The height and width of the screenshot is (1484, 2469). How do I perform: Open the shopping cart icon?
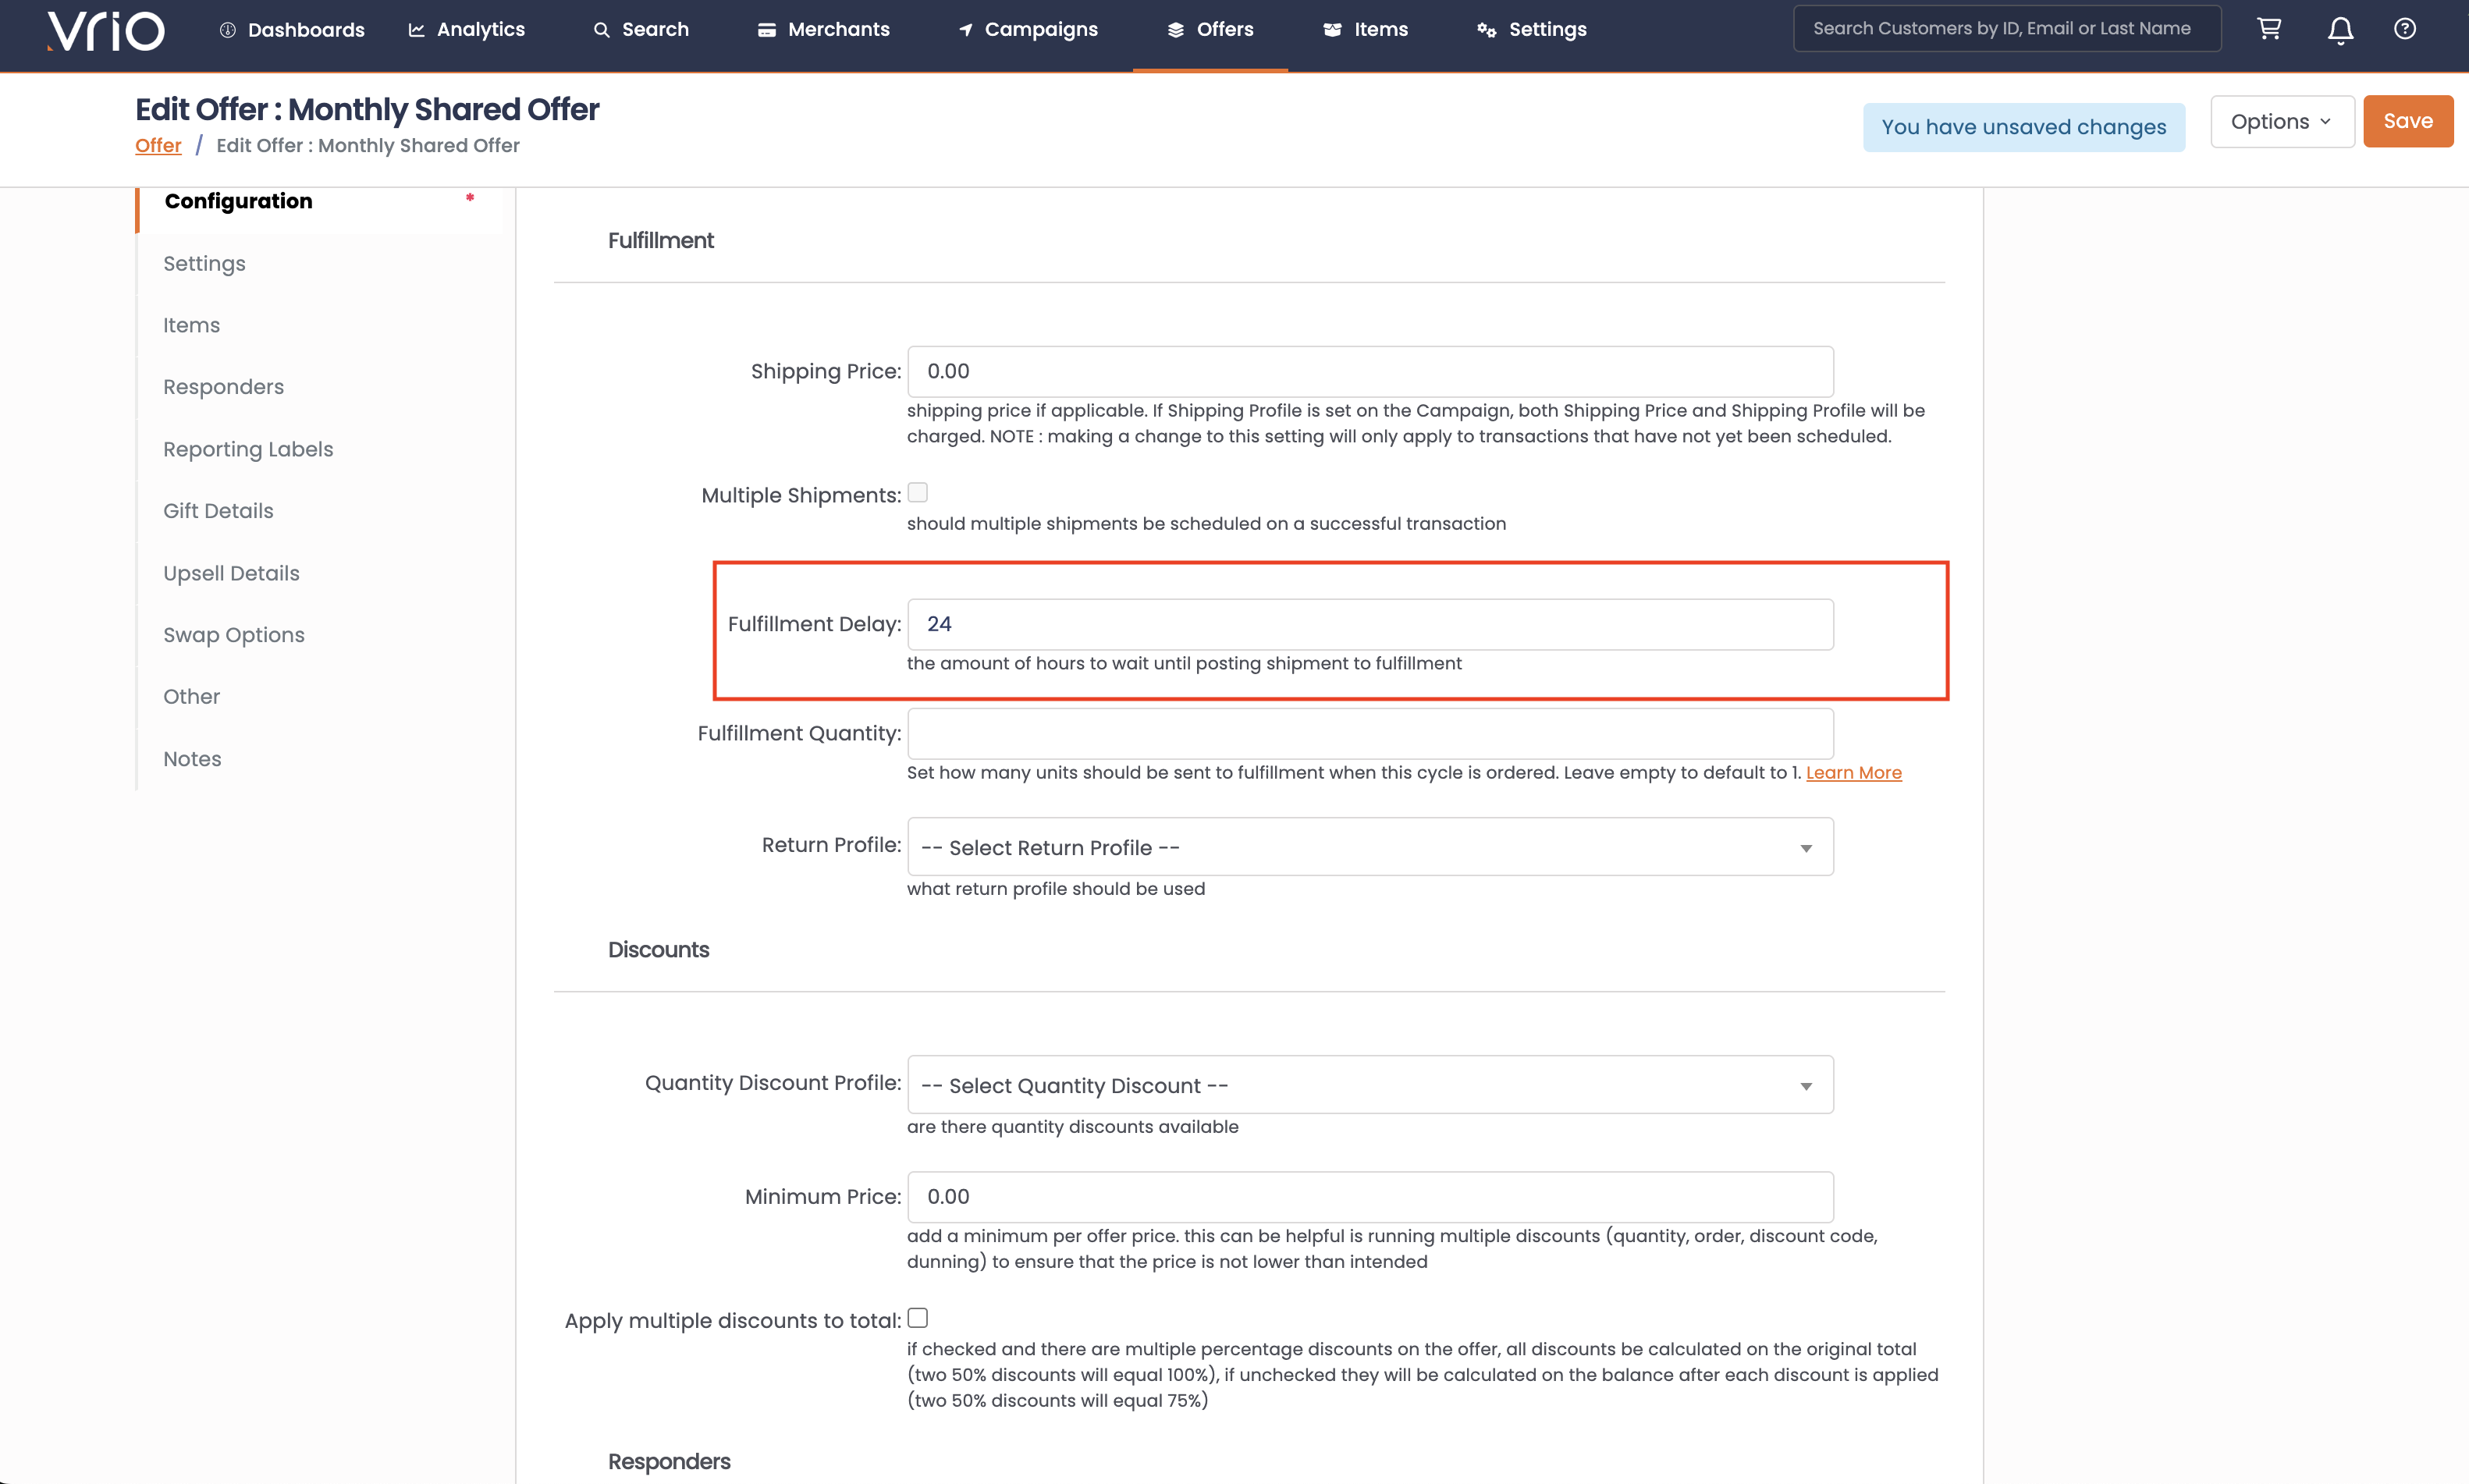coord(2269,29)
